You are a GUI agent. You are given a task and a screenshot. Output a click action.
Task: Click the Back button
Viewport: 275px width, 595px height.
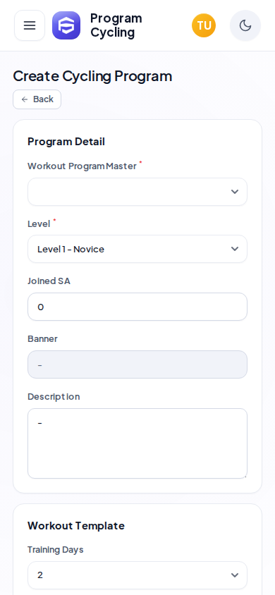click(37, 99)
